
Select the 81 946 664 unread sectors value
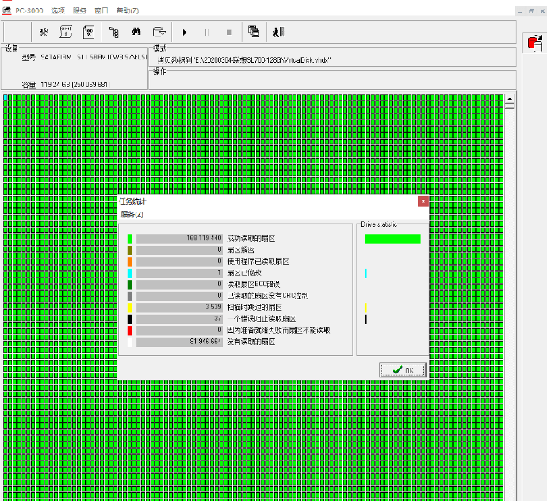(179, 342)
